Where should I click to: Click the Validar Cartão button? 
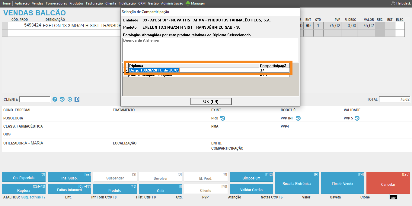coord(251,190)
